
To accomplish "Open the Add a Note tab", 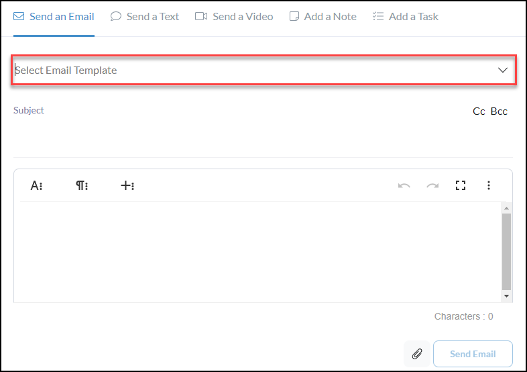I will click(323, 17).
